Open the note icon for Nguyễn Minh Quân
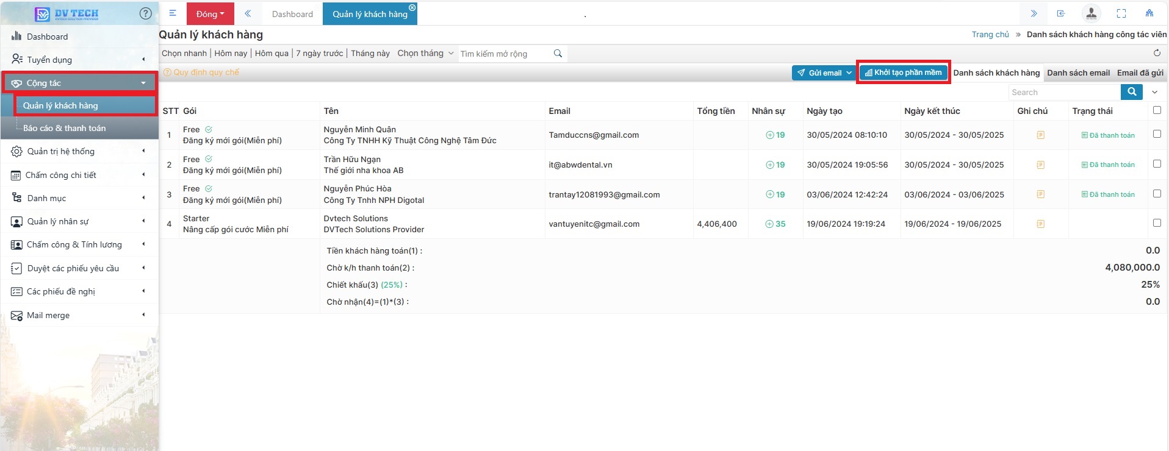1169x451 pixels. (1040, 135)
